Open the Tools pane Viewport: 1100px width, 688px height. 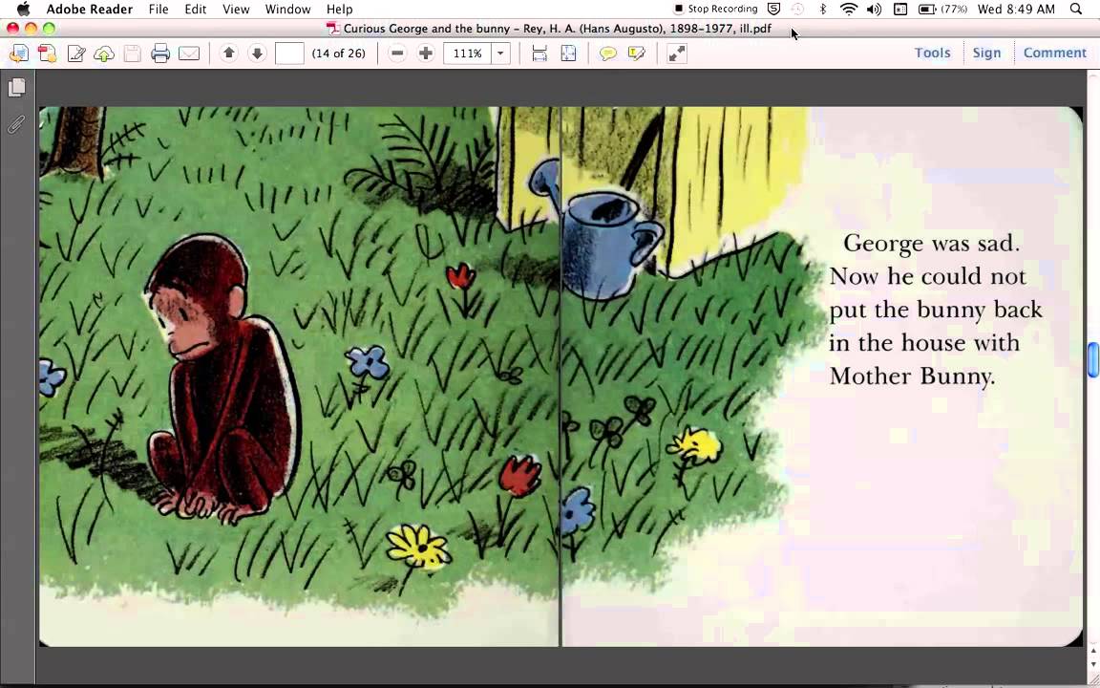pyautogui.click(x=932, y=53)
